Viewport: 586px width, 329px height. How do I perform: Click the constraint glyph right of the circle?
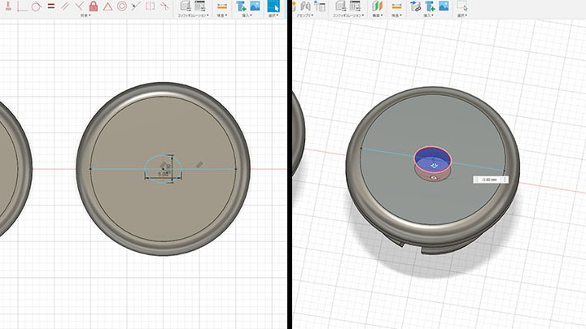pos(199,164)
